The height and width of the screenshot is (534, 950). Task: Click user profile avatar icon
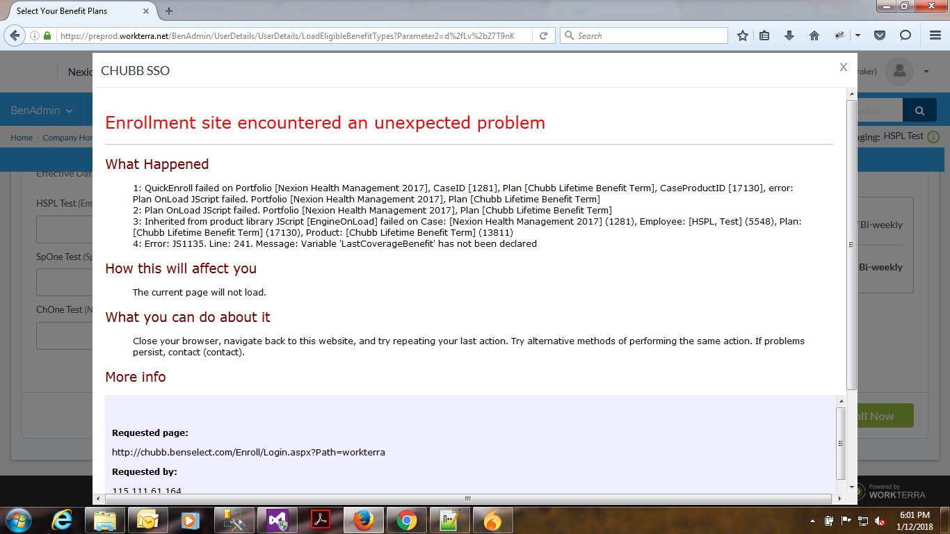[x=900, y=71]
